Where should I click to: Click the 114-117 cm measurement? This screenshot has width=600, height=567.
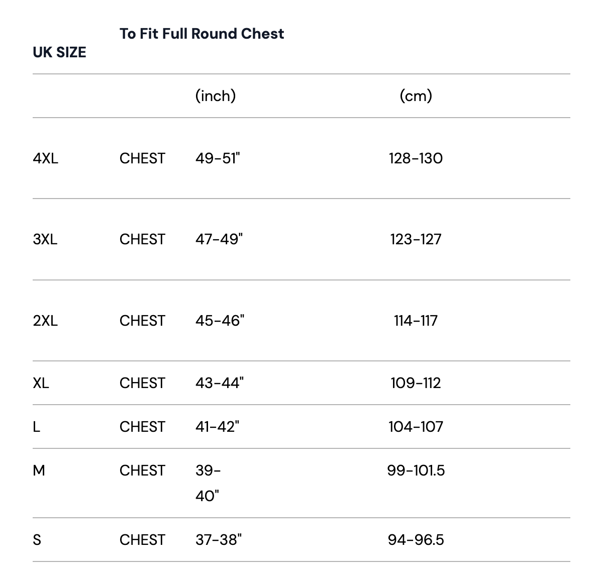pos(416,321)
